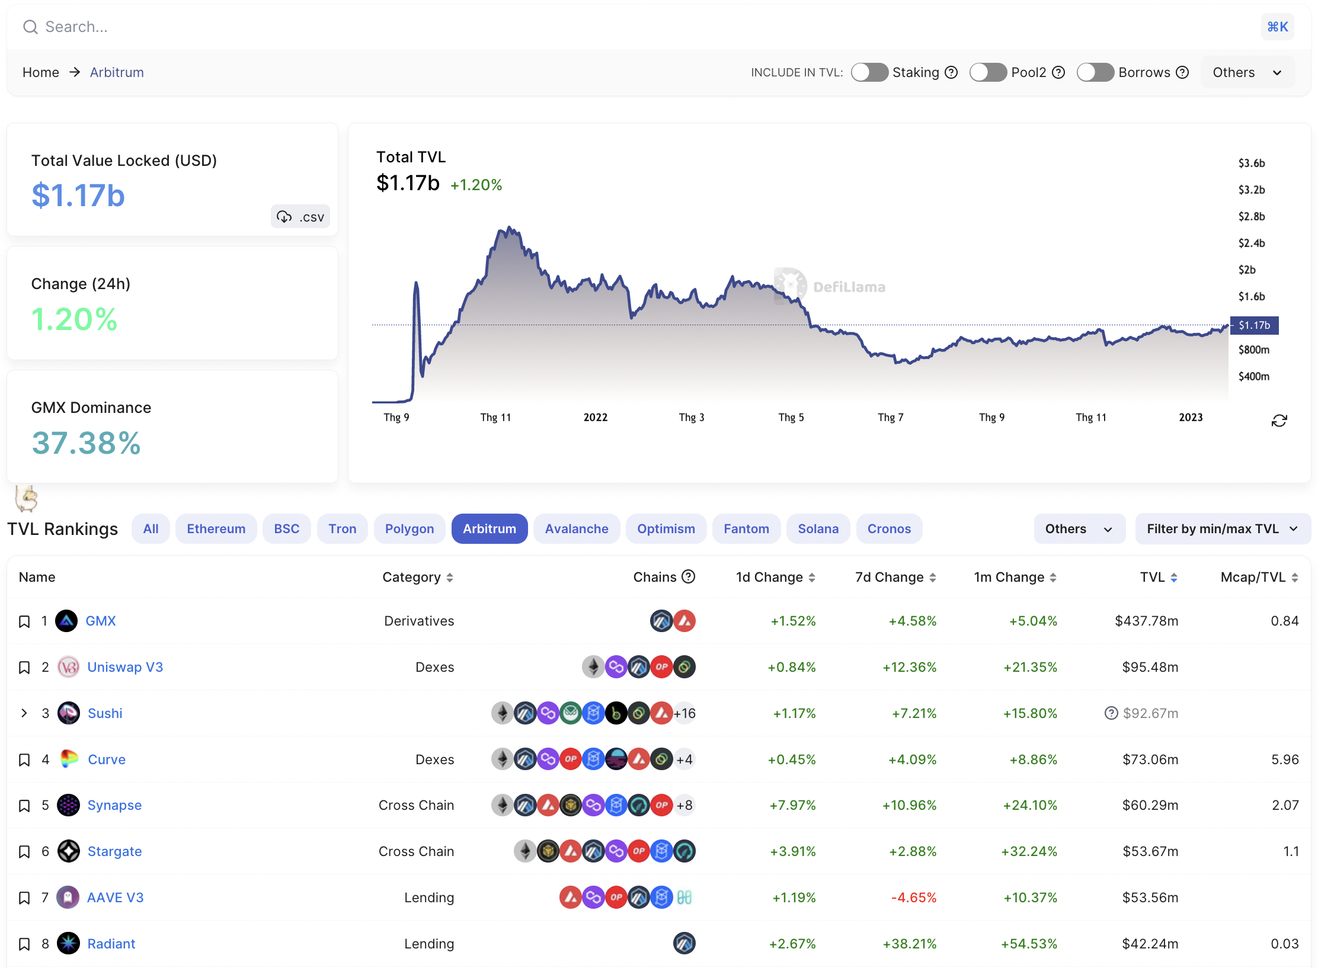Click the ⌘K shortcut badge
The height and width of the screenshot is (968, 1318).
(1277, 27)
